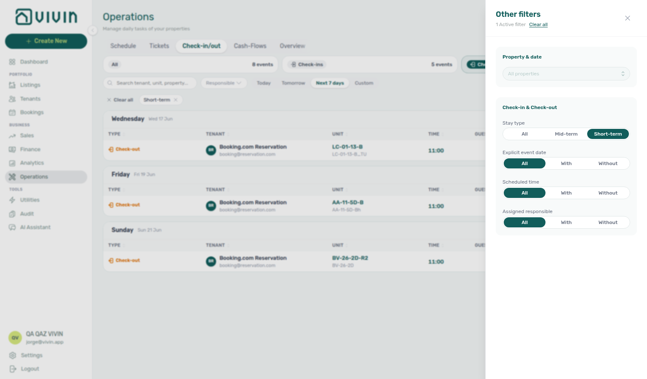Select the Check-ins 5 events filter

[x=370, y=64]
